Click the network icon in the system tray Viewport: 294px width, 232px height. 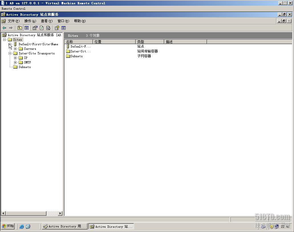[277, 227]
